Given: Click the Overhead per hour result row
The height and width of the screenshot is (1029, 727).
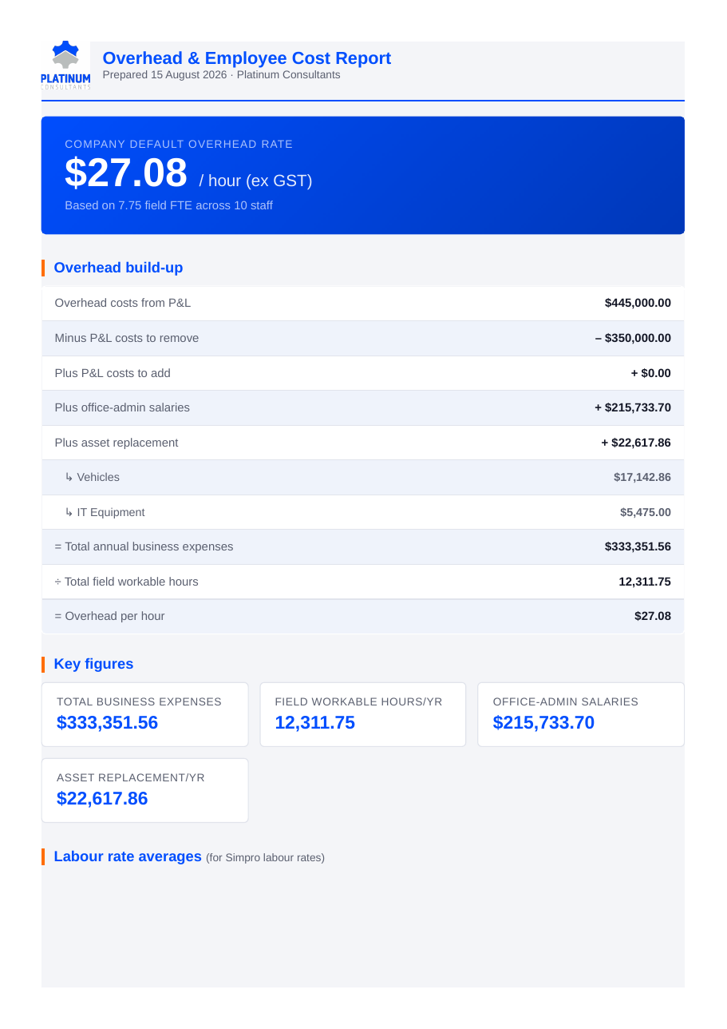Looking at the screenshot, I should [x=363, y=616].
